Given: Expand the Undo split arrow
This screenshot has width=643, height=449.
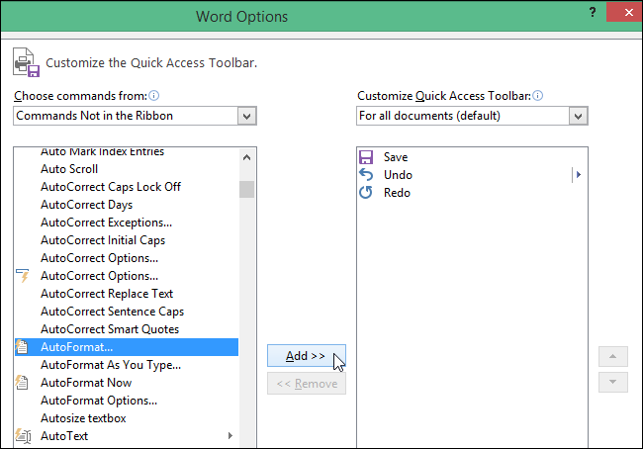Looking at the screenshot, I should 578,175.
